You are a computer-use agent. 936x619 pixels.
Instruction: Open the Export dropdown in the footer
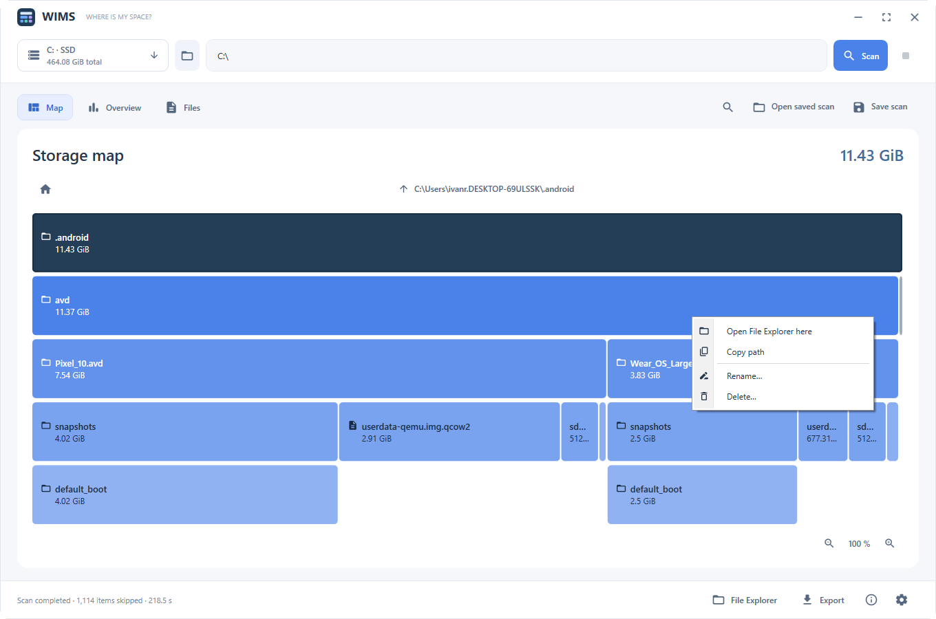(823, 600)
